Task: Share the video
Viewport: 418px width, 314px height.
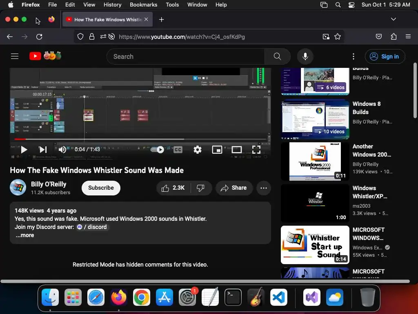Action: pyautogui.click(x=233, y=188)
